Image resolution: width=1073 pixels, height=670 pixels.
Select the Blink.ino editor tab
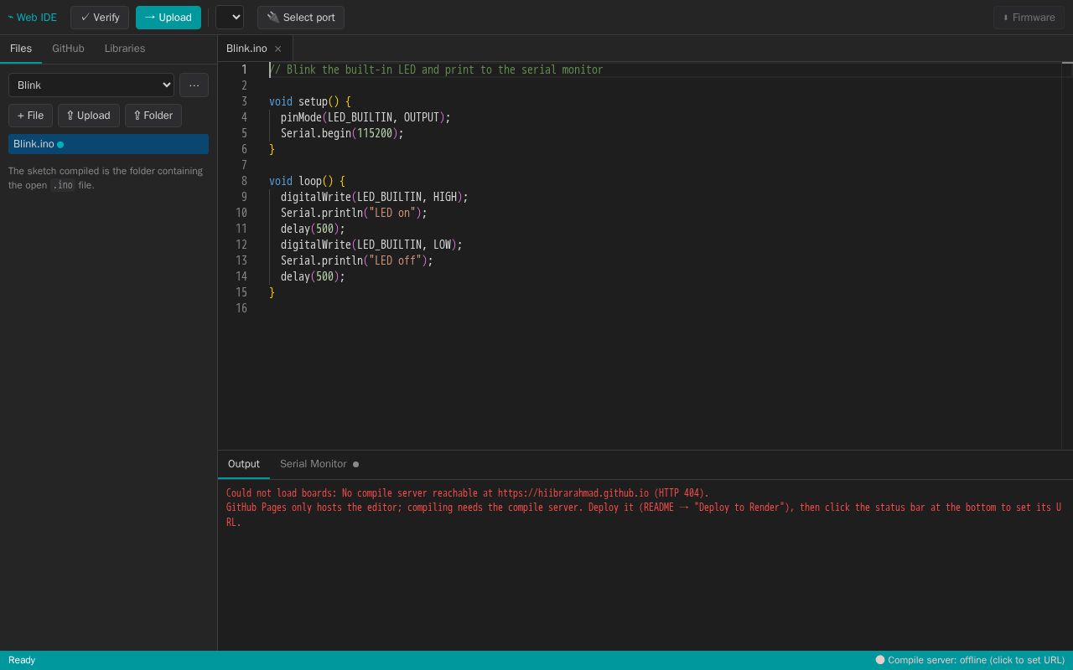pyautogui.click(x=255, y=49)
